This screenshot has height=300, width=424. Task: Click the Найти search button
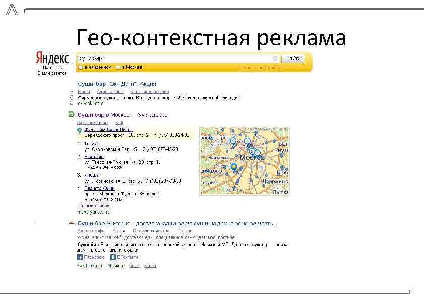point(293,58)
